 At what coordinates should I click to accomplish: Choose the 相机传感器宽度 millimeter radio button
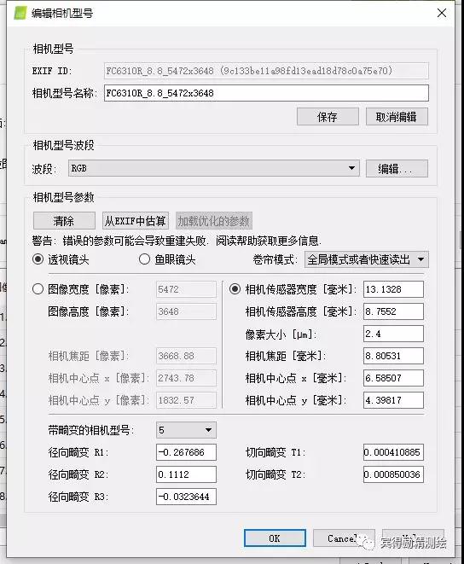[235, 289]
